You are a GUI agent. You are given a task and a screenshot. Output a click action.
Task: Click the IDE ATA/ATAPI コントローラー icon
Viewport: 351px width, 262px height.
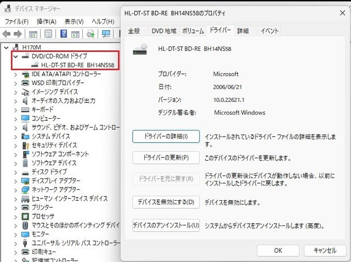[25, 74]
